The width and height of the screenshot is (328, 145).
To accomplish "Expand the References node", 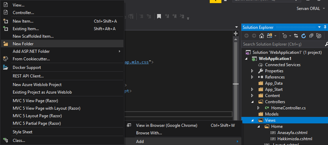I will click(252, 77).
